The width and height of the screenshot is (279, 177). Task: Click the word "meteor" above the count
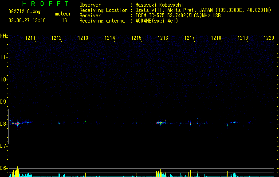[x=63, y=14]
